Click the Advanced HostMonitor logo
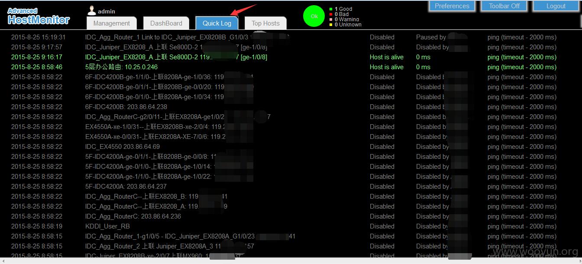The height and width of the screenshot is (264, 582). point(39,16)
